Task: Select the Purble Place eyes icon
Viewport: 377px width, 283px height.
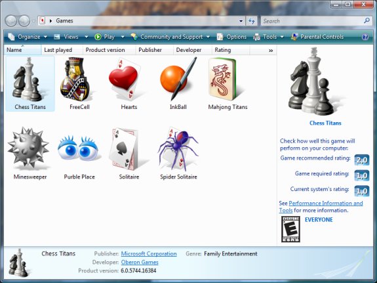Action: 78,148
